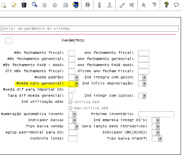This screenshot has width=182, height=155.
Task: Click the magnifying glass search icon
Action: coord(34,5)
